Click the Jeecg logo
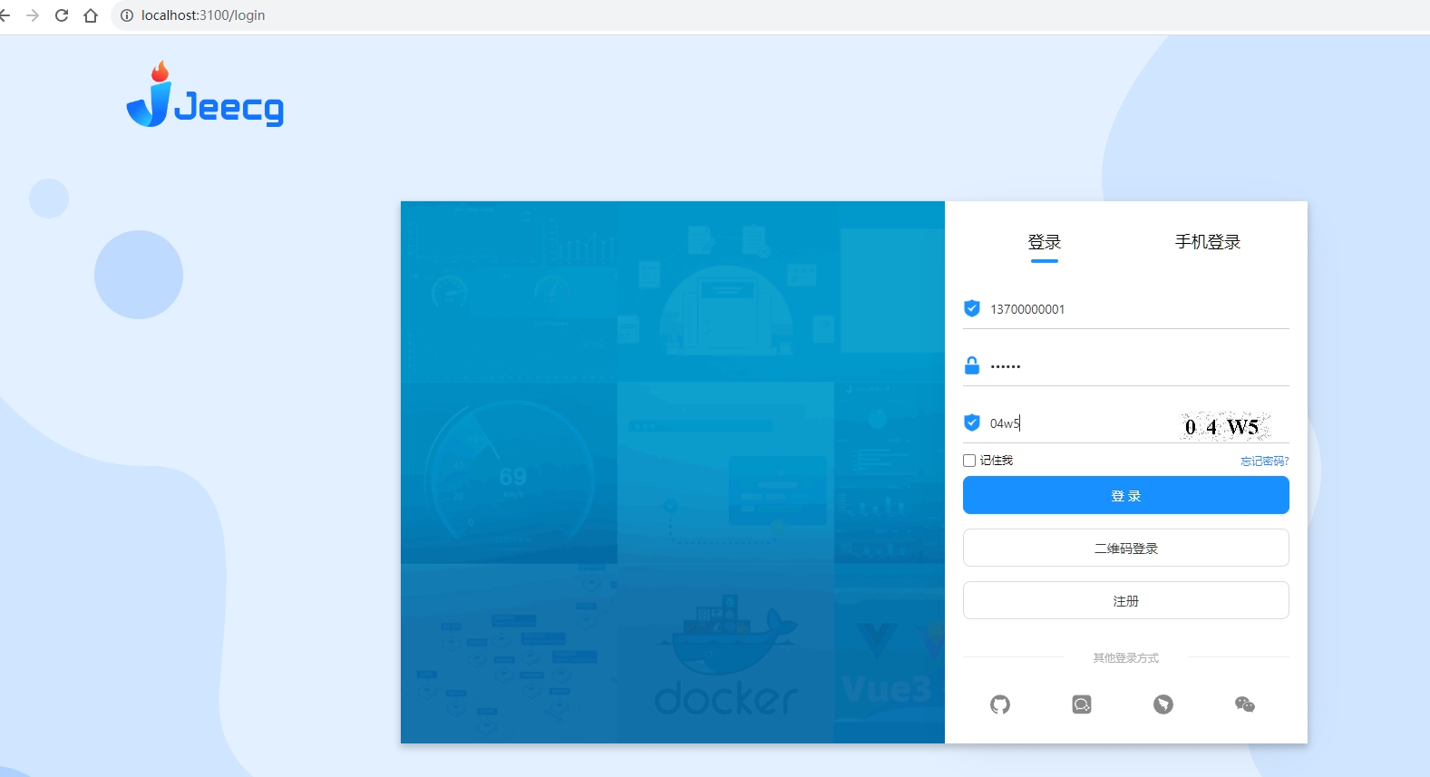The height and width of the screenshot is (777, 1430). (x=205, y=97)
